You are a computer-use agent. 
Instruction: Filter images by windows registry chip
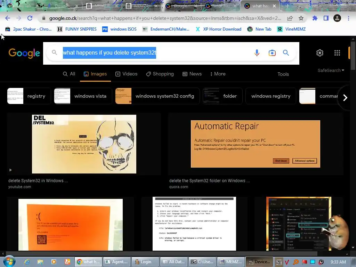271,96
